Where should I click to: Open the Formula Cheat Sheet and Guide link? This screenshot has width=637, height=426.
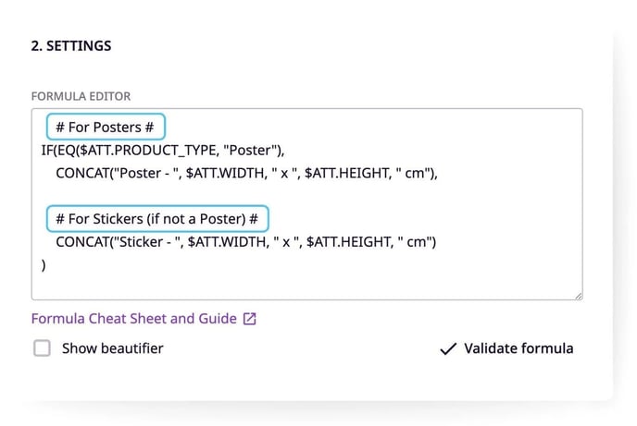[133, 319]
